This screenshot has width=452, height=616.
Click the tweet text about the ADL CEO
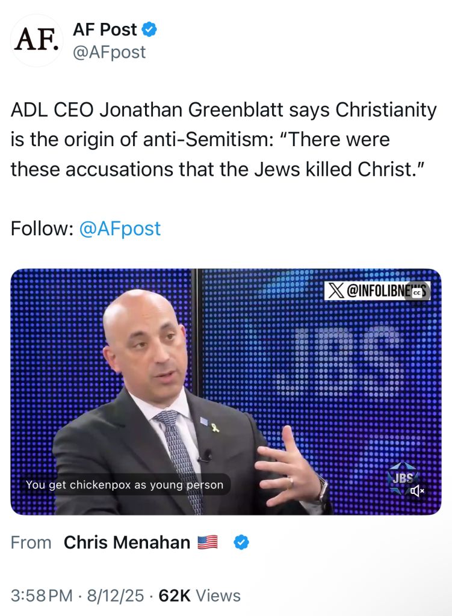223,140
